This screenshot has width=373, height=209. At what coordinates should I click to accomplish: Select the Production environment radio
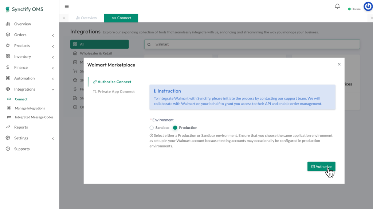pos(175,128)
